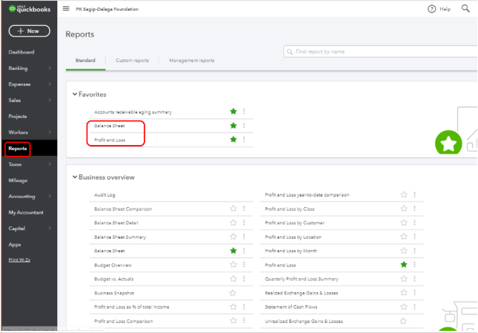Open the Profit and Loss favorite report
The image size is (478, 333).
tap(110, 139)
